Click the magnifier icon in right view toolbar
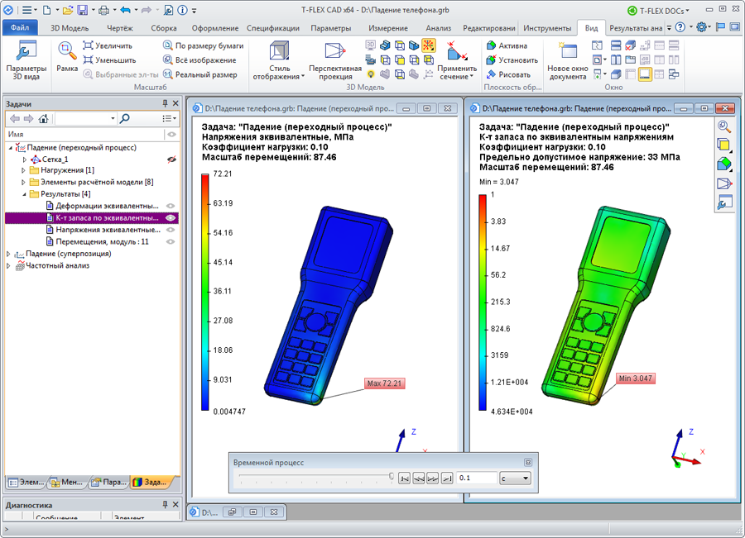Image resolution: width=745 pixels, height=538 pixels. pyautogui.click(x=723, y=126)
